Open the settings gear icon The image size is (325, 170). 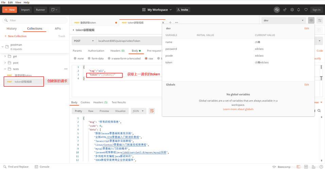pos(292,10)
